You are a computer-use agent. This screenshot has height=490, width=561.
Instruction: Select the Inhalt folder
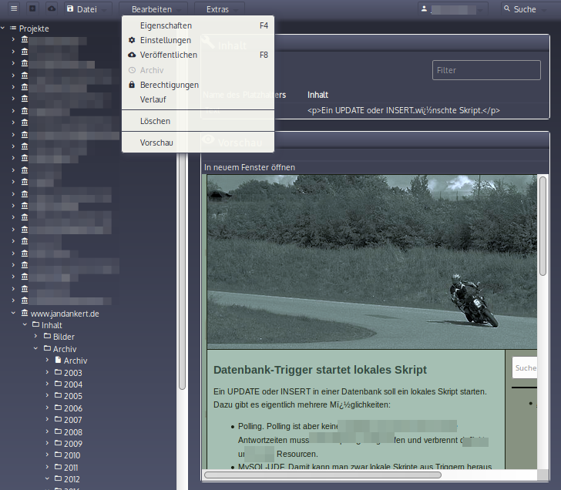click(x=52, y=325)
